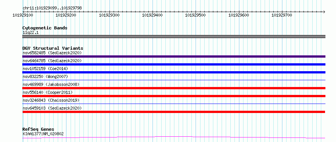
Task: Open variant label nsv556140 (Cooper2011)
Action: pyautogui.click(x=48, y=92)
